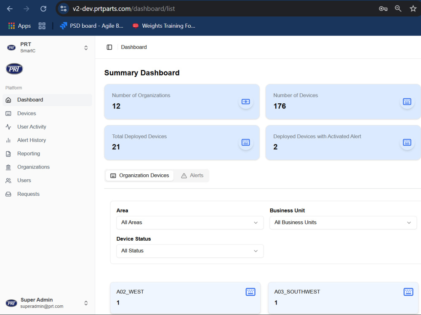The height and width of the screenshot is (315, 421).
Task: Click the A02_WEST card device icon
Action: [x=250, y=292]
